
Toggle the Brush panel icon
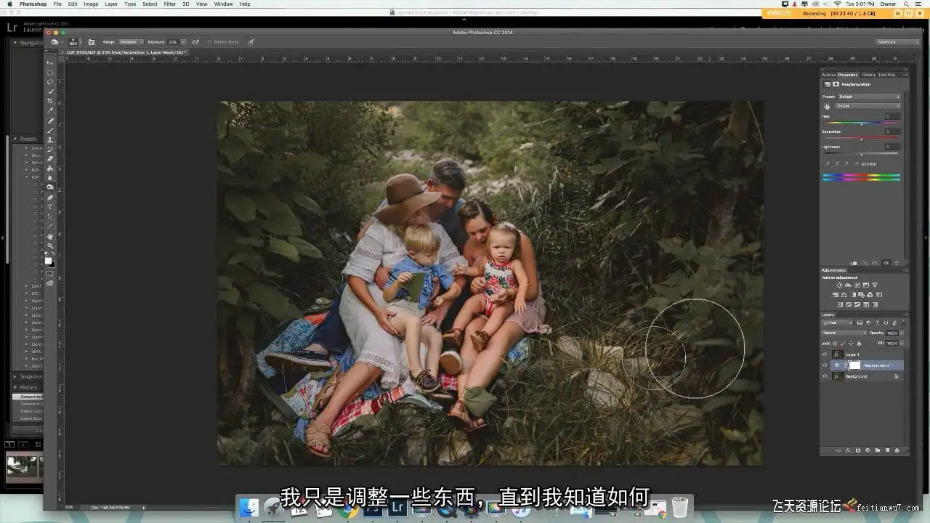click(92, 42)
